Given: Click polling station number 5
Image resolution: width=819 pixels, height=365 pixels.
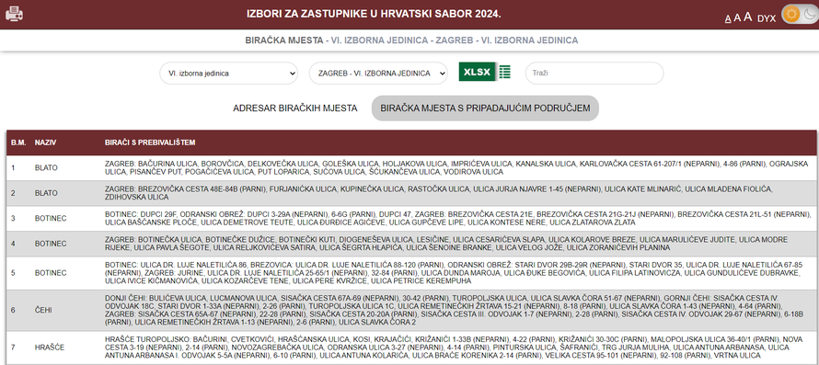Looking at the screenshot, I should 13,272.
